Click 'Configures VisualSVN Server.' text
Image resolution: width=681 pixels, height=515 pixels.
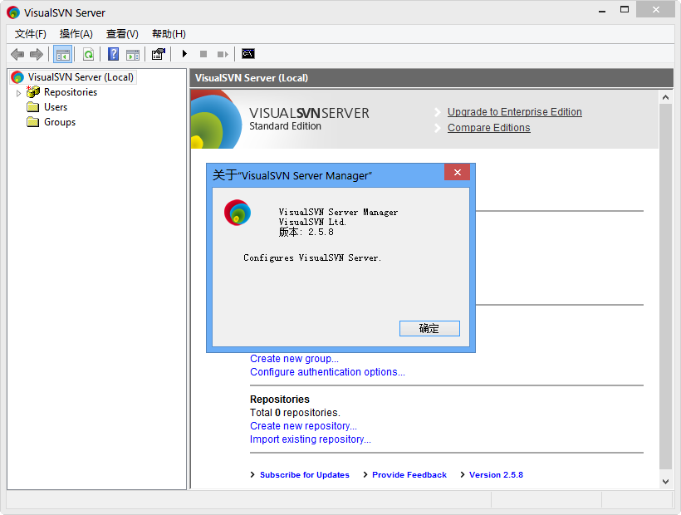(312, 258)
